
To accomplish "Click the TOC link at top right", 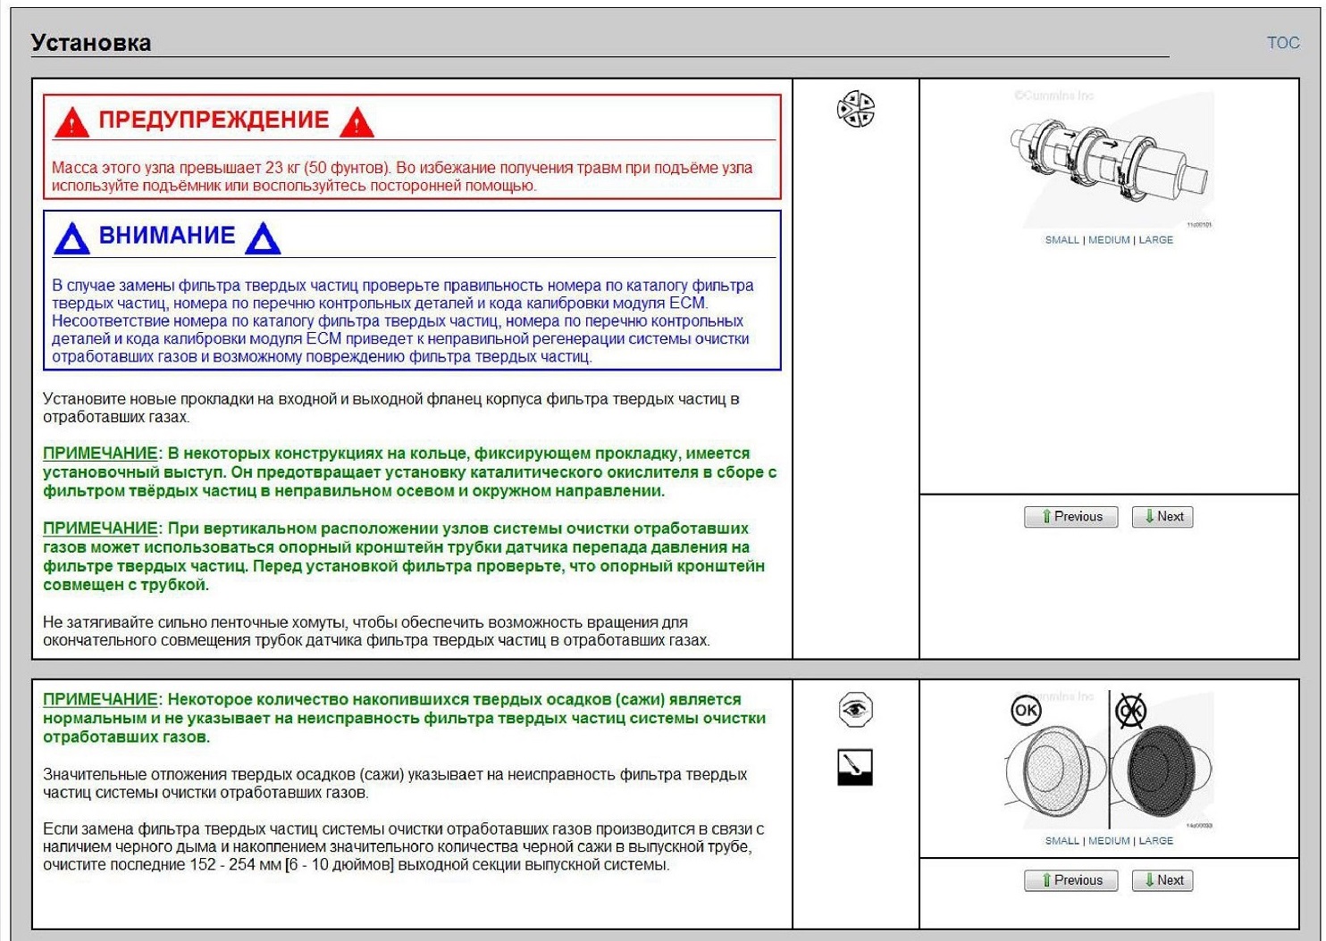I will coord(1282,43).
